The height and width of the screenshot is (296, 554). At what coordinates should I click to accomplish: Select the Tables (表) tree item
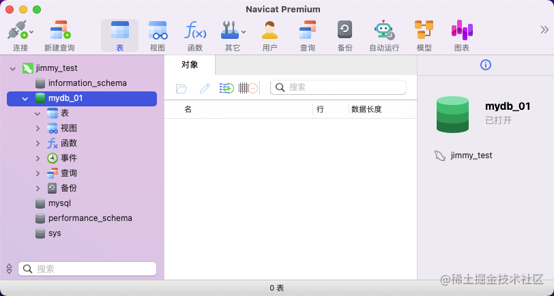[x=58, y=113]
